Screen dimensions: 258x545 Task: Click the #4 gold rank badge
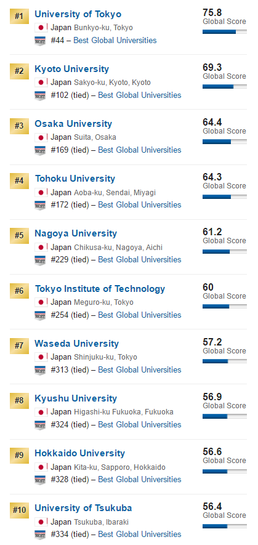pyautogui.click(x=19, y=180)
